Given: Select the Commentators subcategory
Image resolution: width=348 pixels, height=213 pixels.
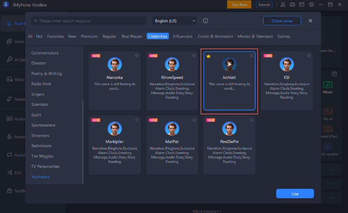Looking at the screenshot, I should [x=45, y=53].
